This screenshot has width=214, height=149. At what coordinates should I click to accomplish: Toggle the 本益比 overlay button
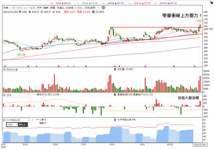tap(60, 8)
